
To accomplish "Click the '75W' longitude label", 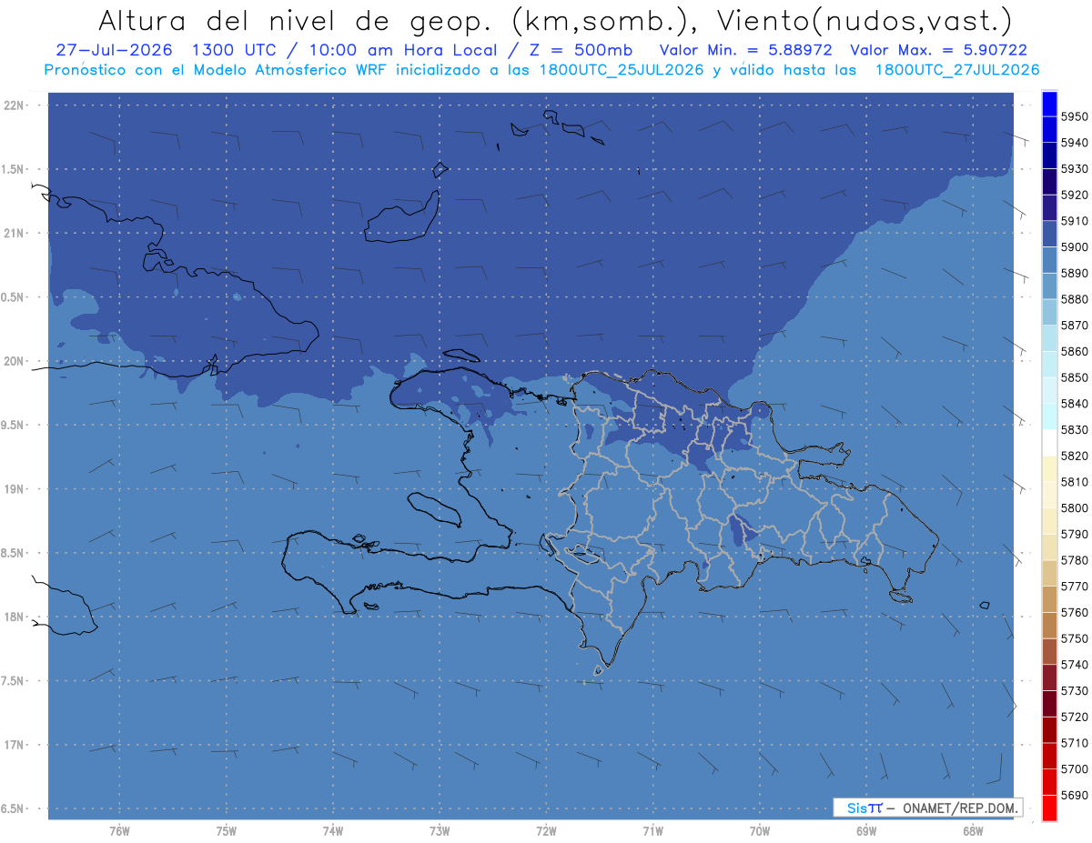I will tap(227, 831).
